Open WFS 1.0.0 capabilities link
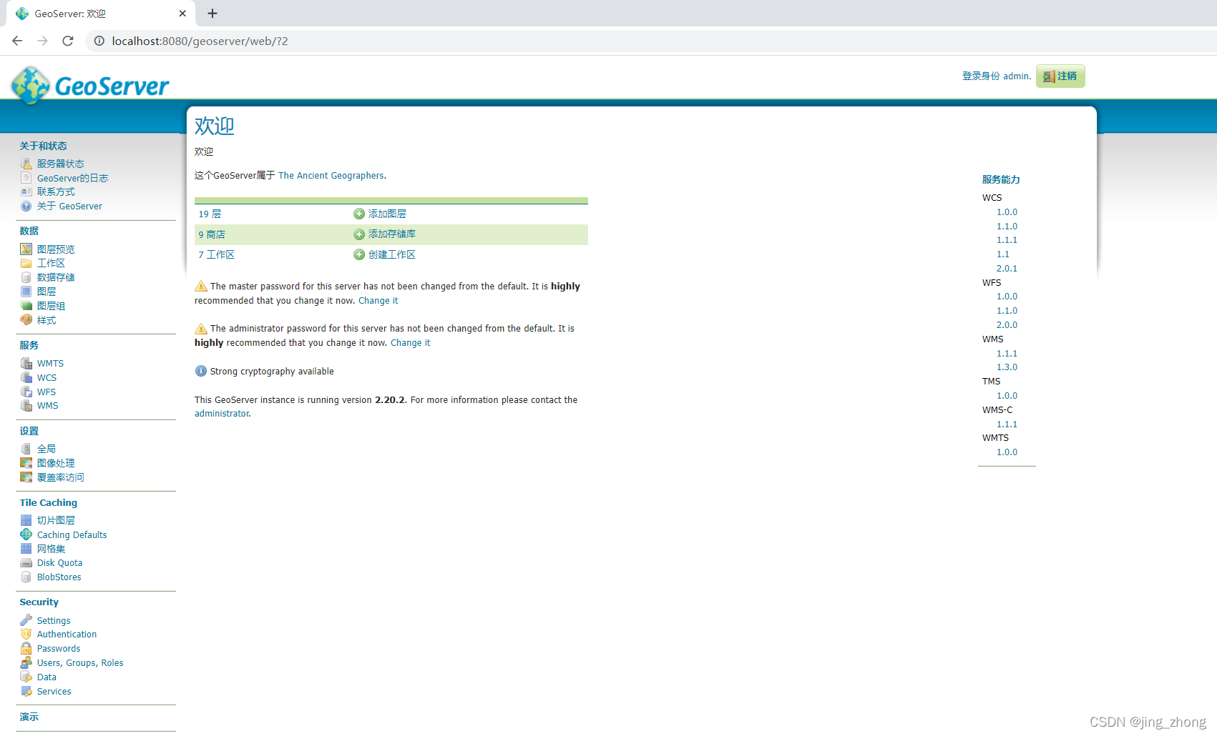 click(x=1007, y=297)
